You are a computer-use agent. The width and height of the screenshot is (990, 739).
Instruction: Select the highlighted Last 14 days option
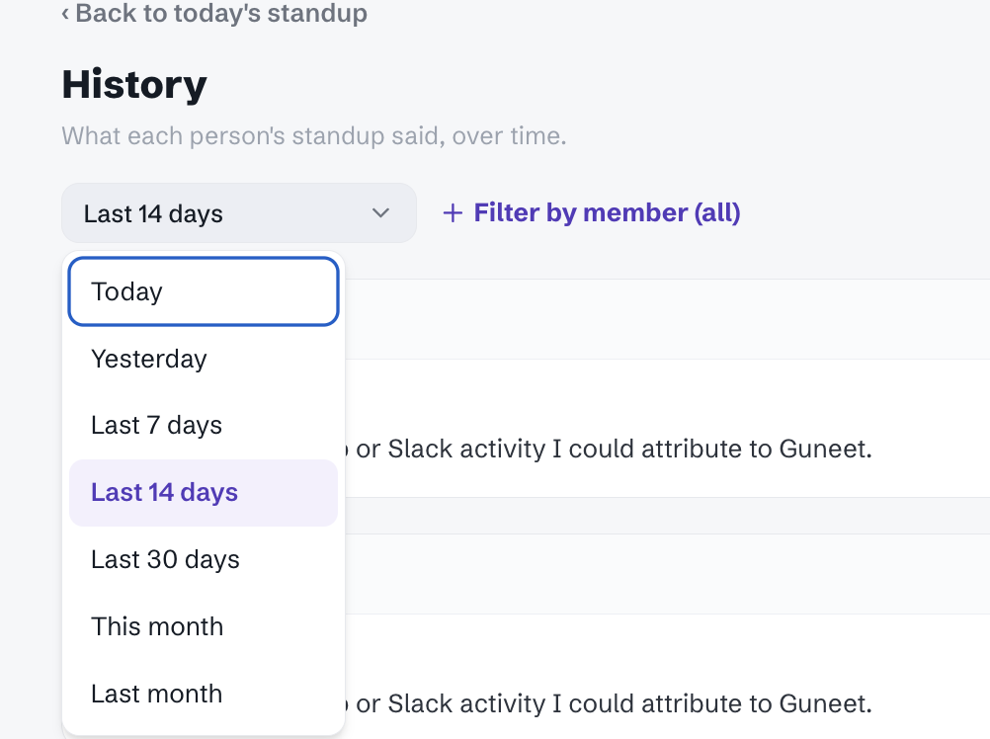[x=204, y=493]
